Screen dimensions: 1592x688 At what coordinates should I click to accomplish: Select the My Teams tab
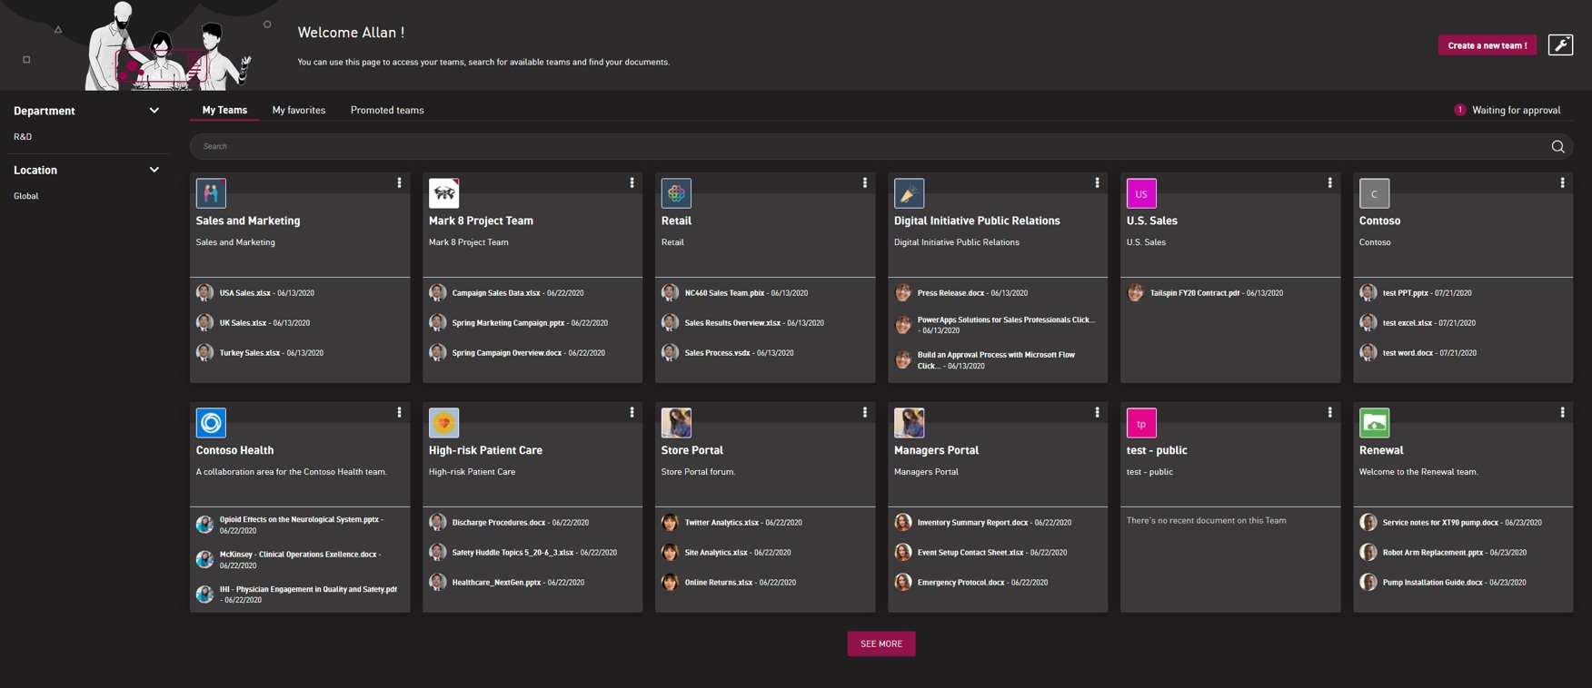tap(224, 110)
